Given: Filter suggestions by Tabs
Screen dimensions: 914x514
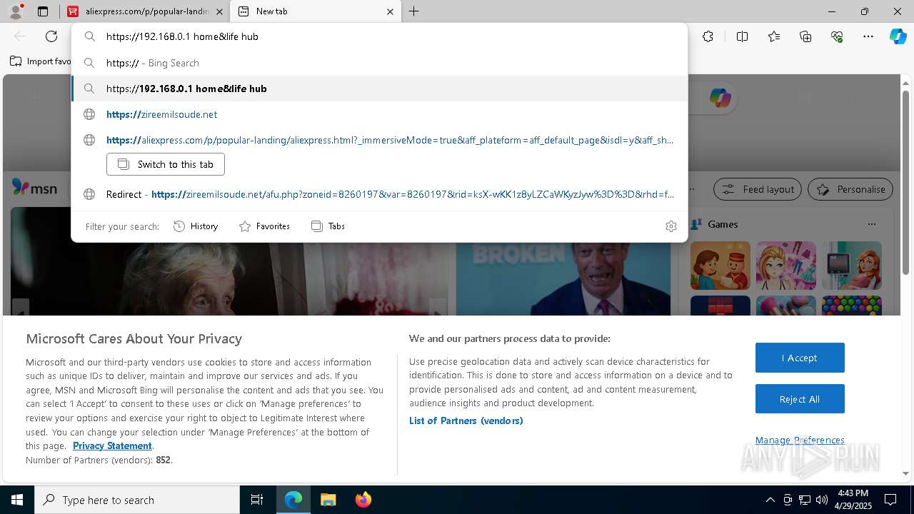Looking at the screenshot, I should click(328, 226).
